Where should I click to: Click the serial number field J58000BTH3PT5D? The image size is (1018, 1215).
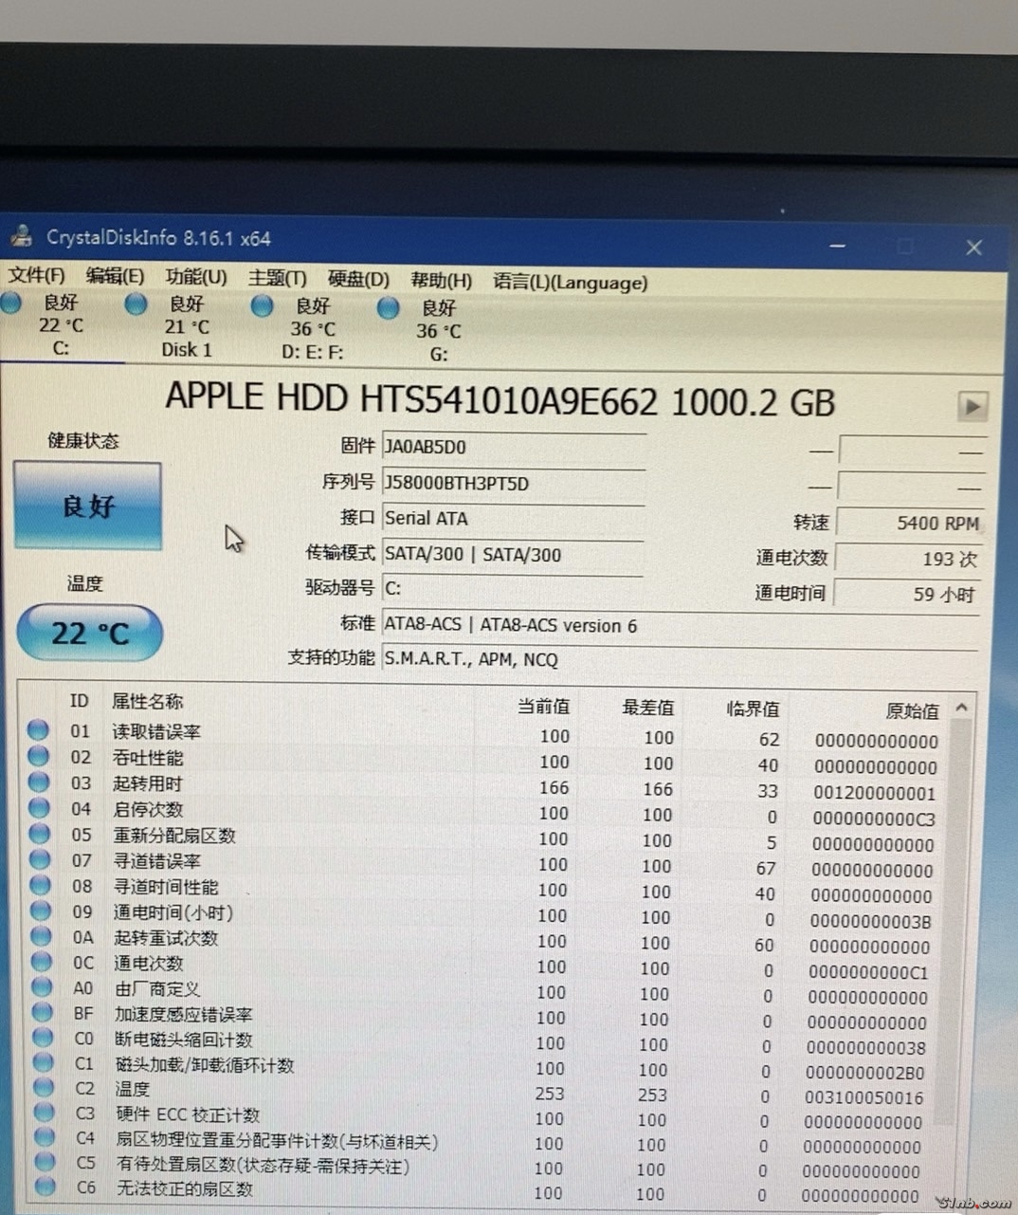(513, 483)
